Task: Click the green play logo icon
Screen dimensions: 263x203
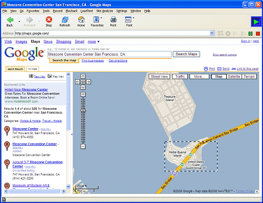Action: [x=256, y=22]
